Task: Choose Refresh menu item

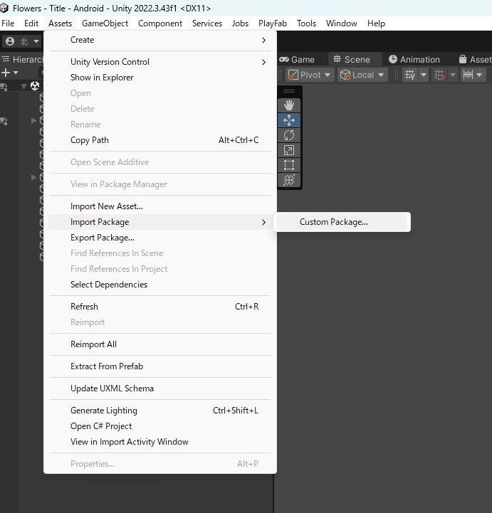Action: pos(159,307)
